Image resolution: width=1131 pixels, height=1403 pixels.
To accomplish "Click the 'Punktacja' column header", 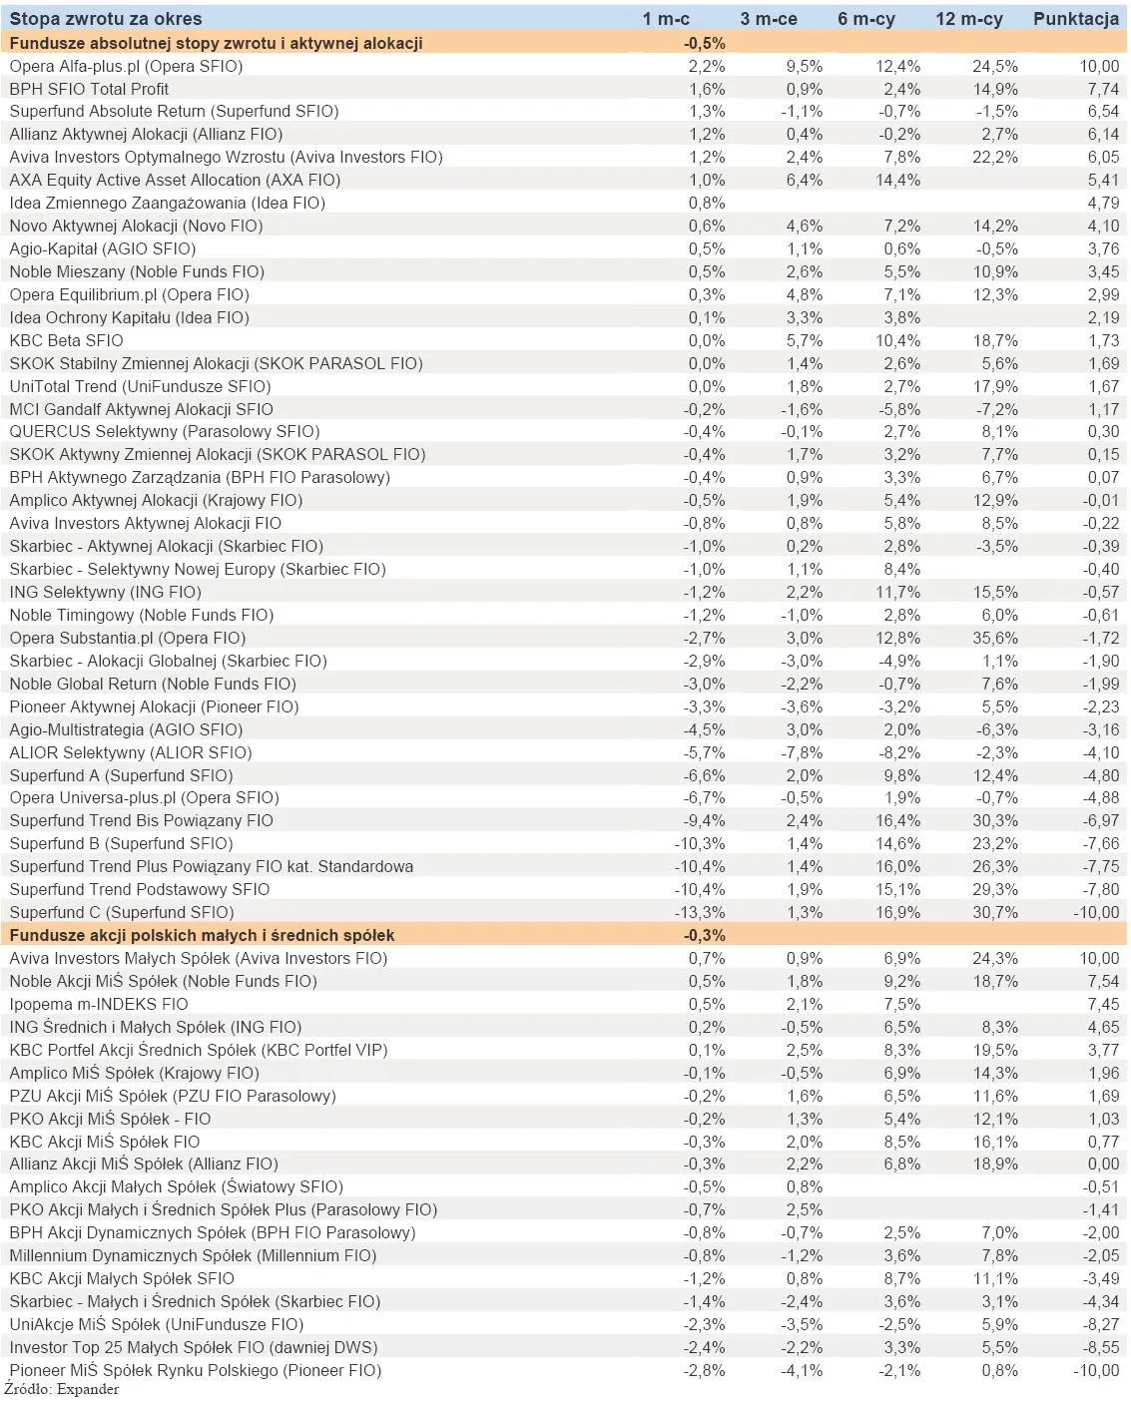I will coord(1076,19).
